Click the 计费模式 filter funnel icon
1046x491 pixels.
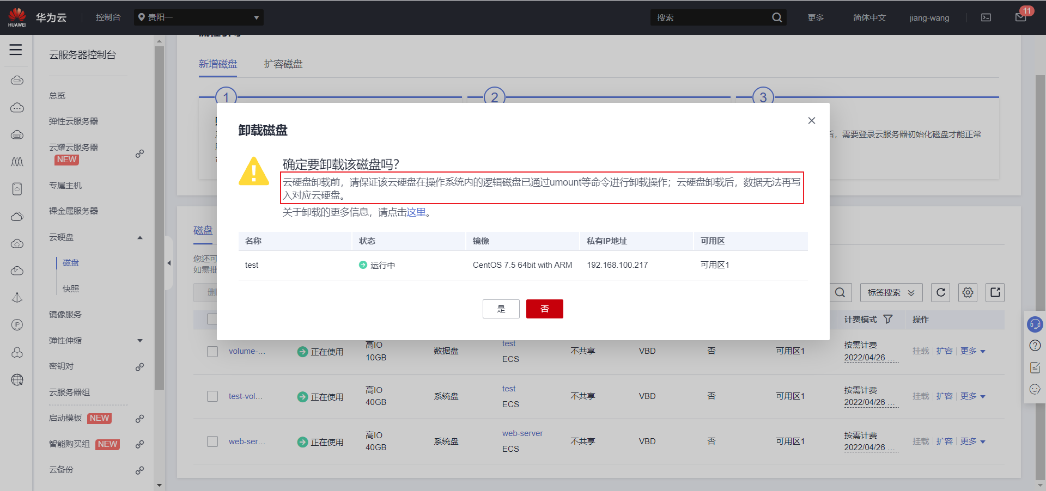click(888, 320)
